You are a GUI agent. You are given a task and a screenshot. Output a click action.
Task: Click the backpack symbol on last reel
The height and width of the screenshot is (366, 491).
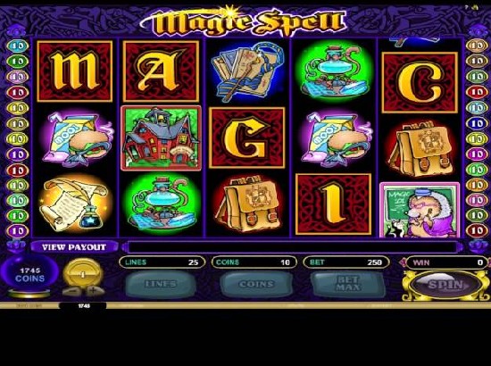click(420, 149)
